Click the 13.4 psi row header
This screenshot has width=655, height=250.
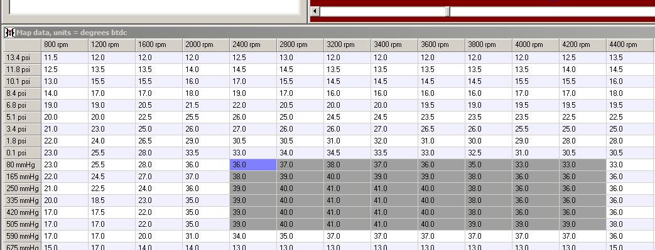point(23,58)
